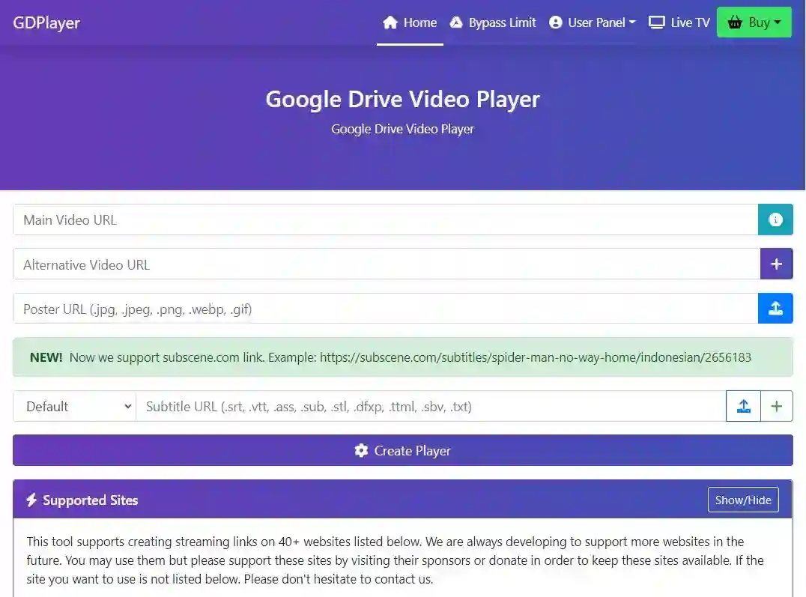Image resolution: width=806 pixels, height=597 pixels.
Task: Click the GDPlayer brand logo
Action: click(x=46, y=22)
